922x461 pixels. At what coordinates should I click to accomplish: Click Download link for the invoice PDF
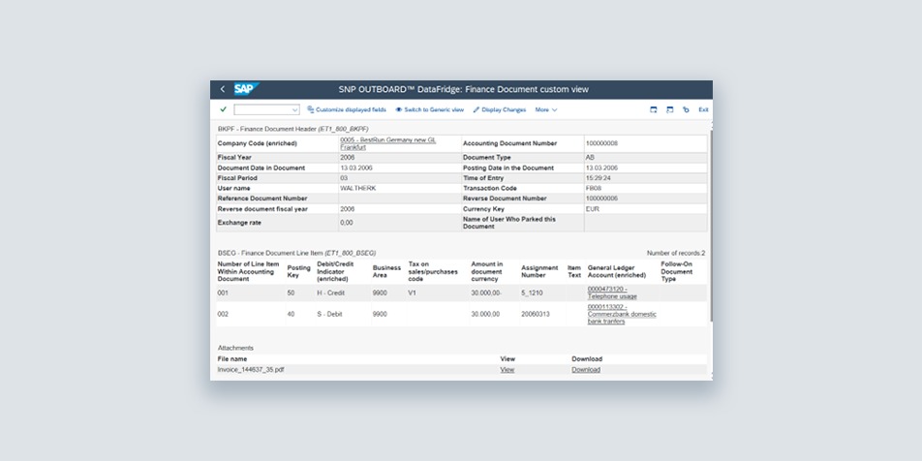[586, 370]
